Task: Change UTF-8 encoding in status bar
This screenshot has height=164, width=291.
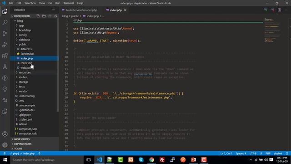Action: 253,154
